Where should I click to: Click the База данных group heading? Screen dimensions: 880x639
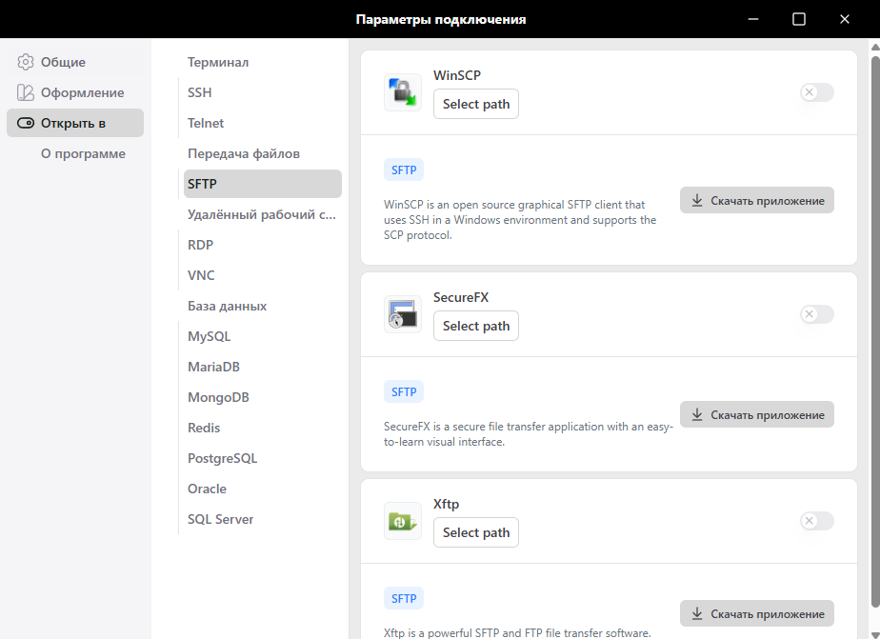tap(227, 307)
